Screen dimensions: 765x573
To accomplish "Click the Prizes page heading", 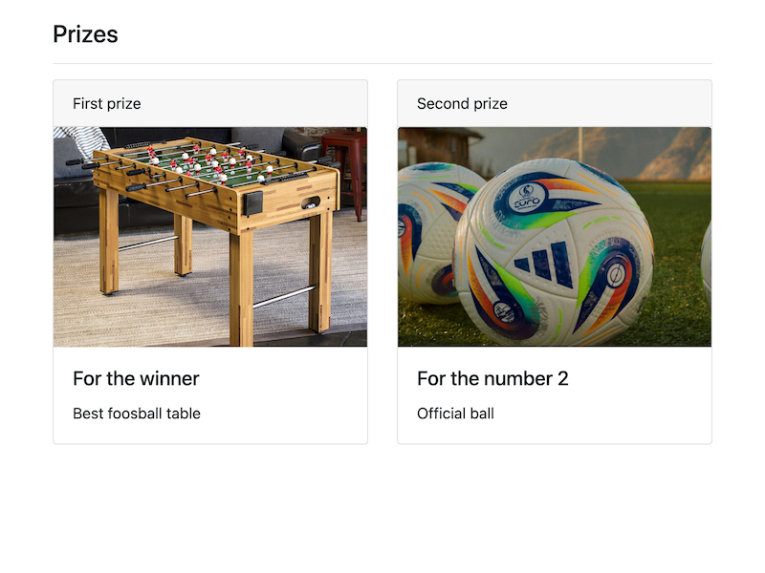I will [85, 34].
